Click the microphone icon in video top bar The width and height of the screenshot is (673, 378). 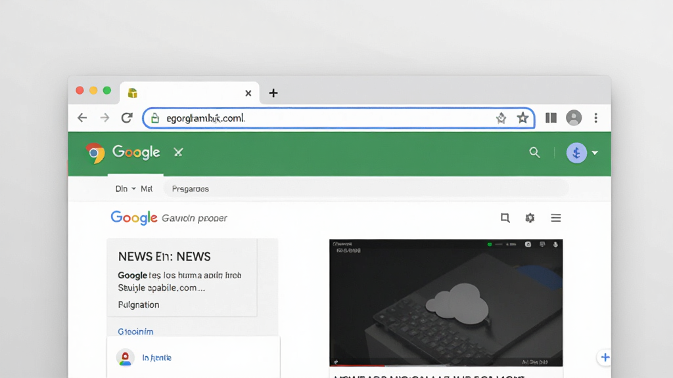(x=555, y=244)
